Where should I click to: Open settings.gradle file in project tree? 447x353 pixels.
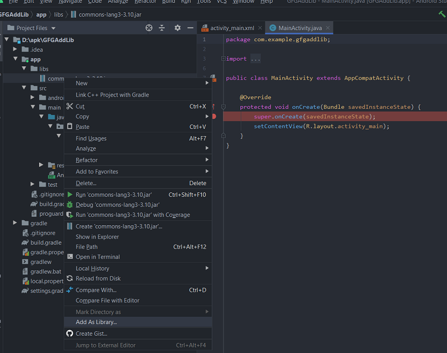[46, 291]
